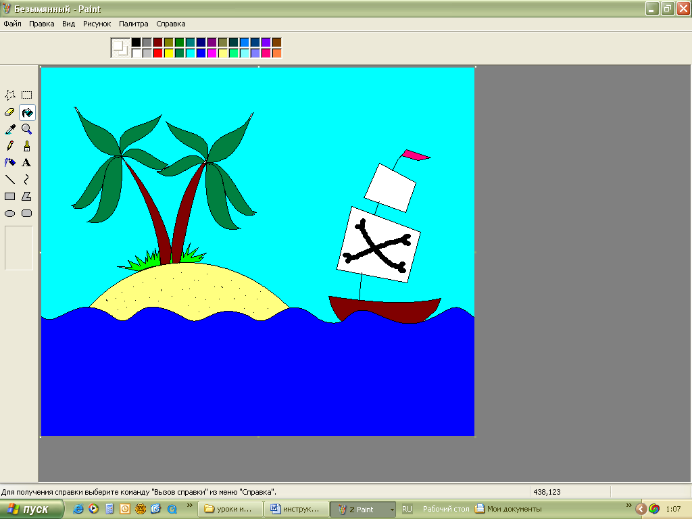Screen dimensions: 692x519
Task: Activate the Magnifier zoom tool
Action: point(27,129)
